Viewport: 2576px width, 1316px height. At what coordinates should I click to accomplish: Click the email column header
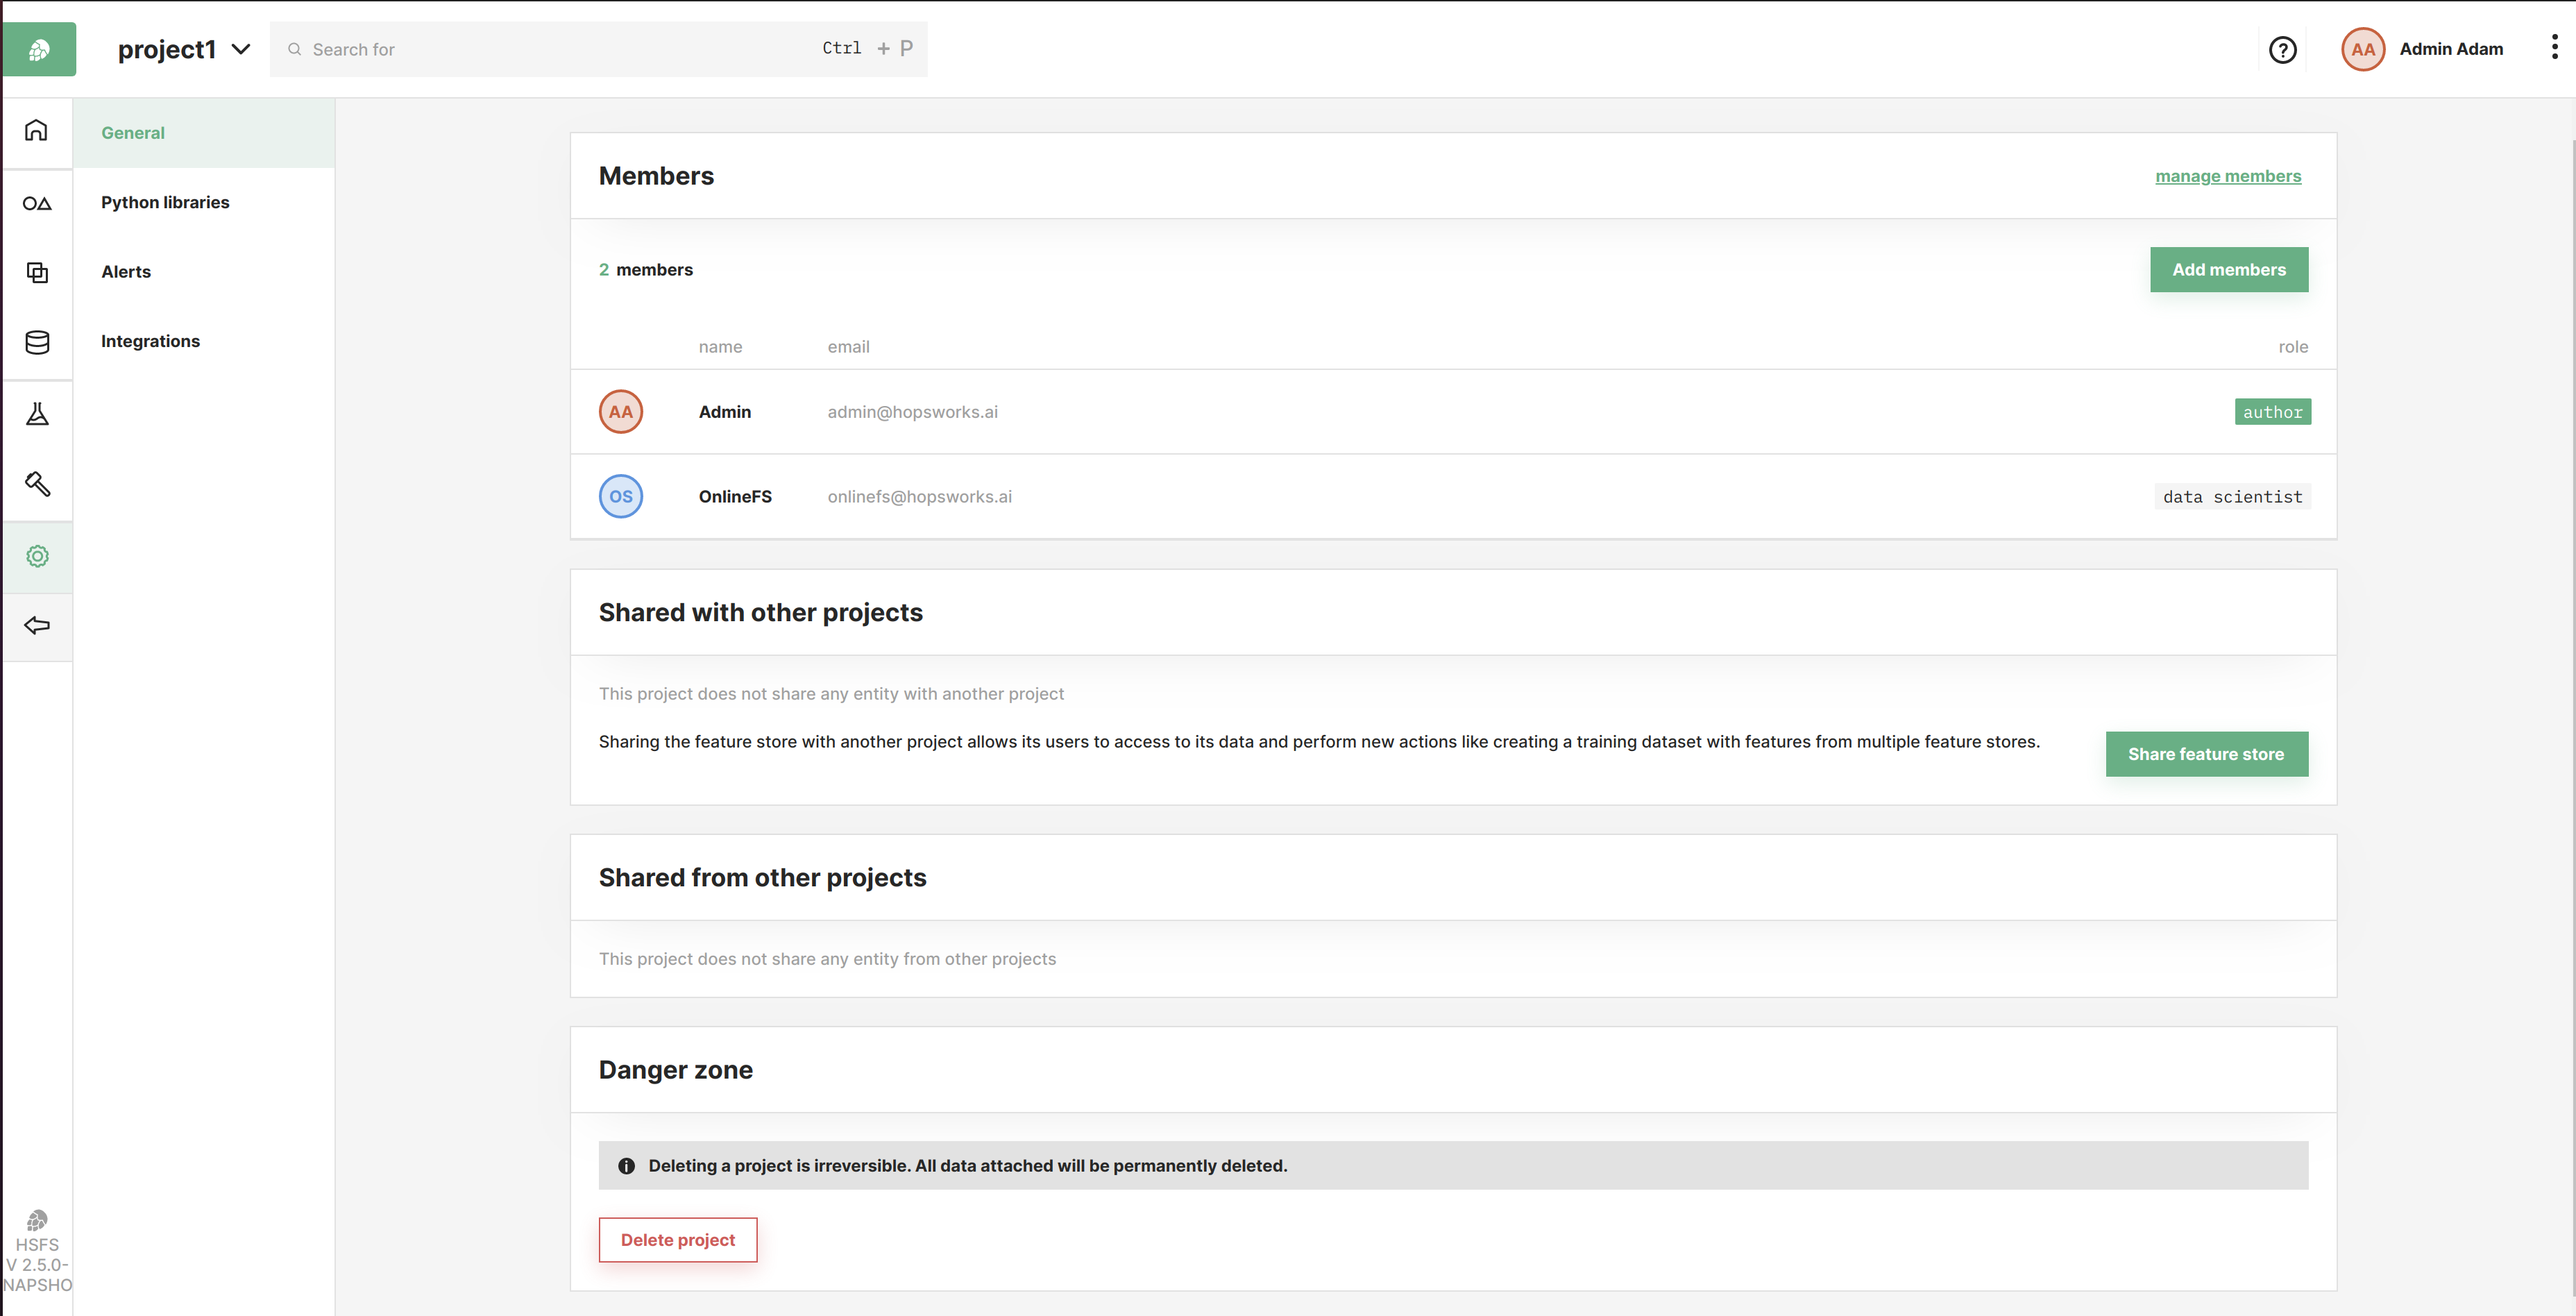coord(848,347)
